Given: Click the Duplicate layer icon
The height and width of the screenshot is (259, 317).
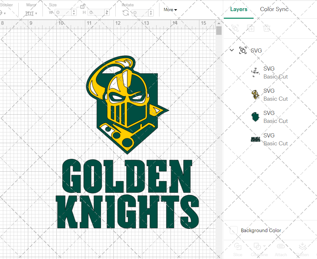Looking at the screenshot, I should (x=251, y=28).
